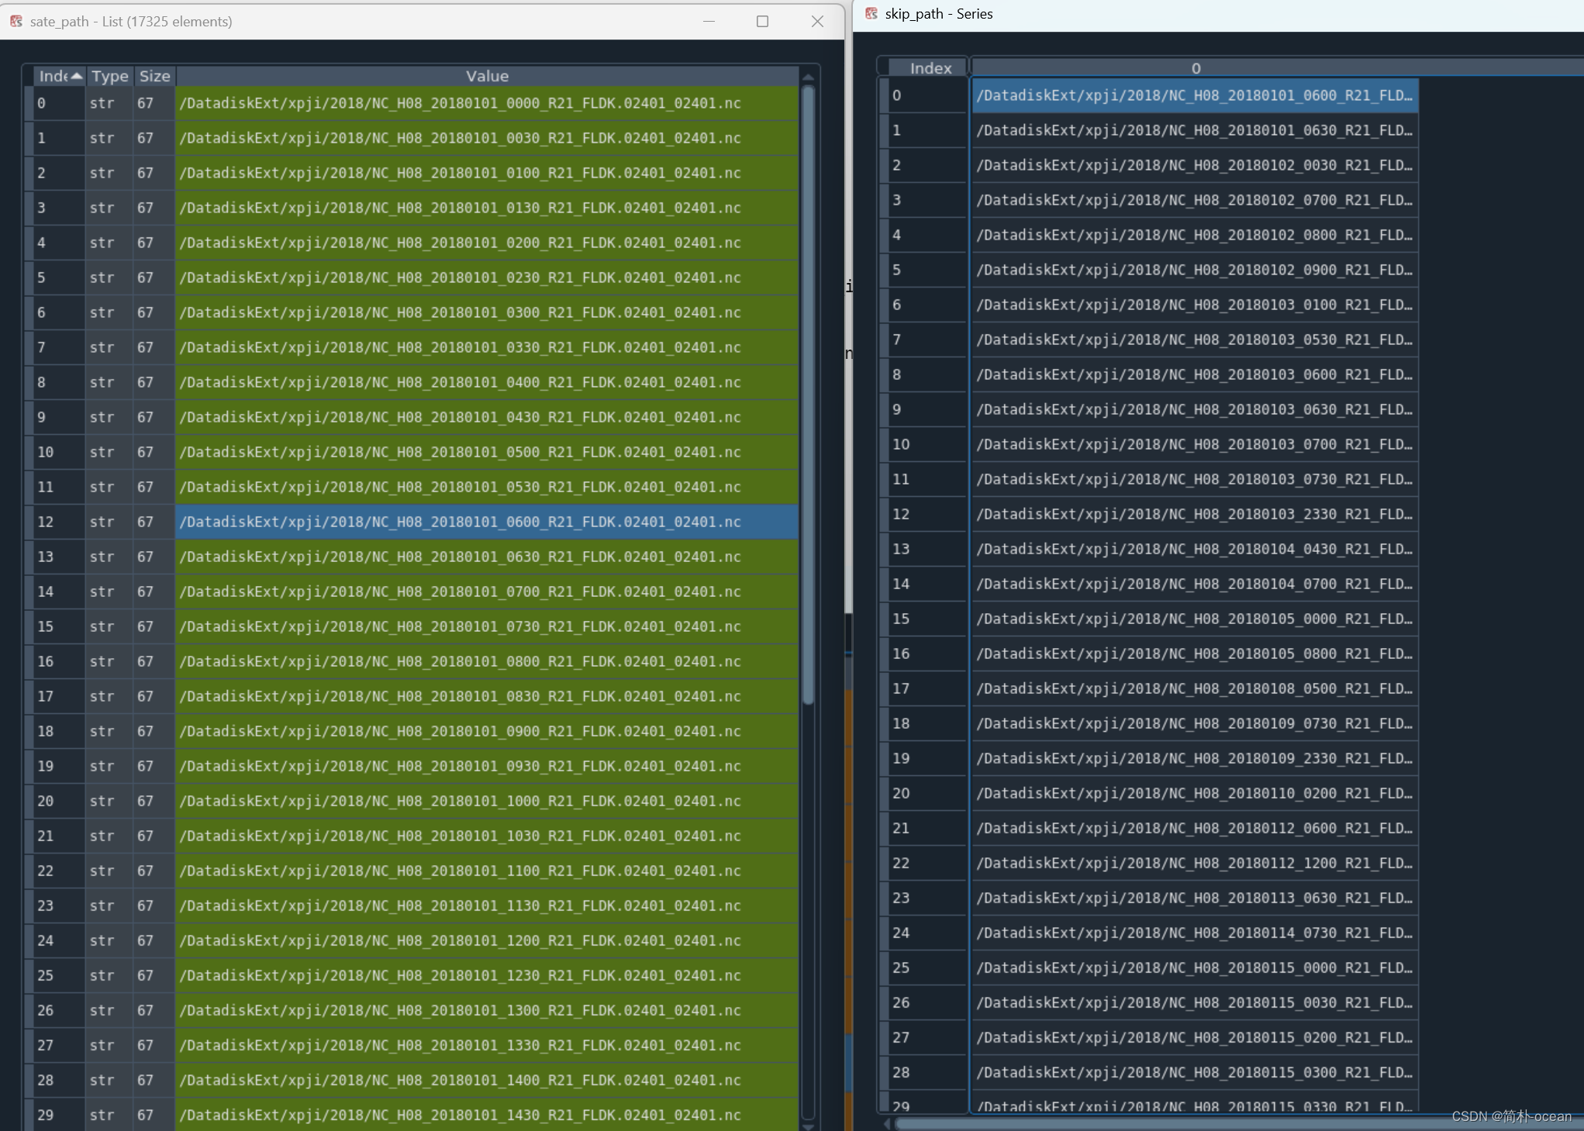Click the Index header in skip_path Series

pos(930,68)
